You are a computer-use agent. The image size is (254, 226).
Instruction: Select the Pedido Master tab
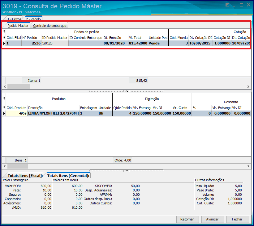[x=18, y=26]
